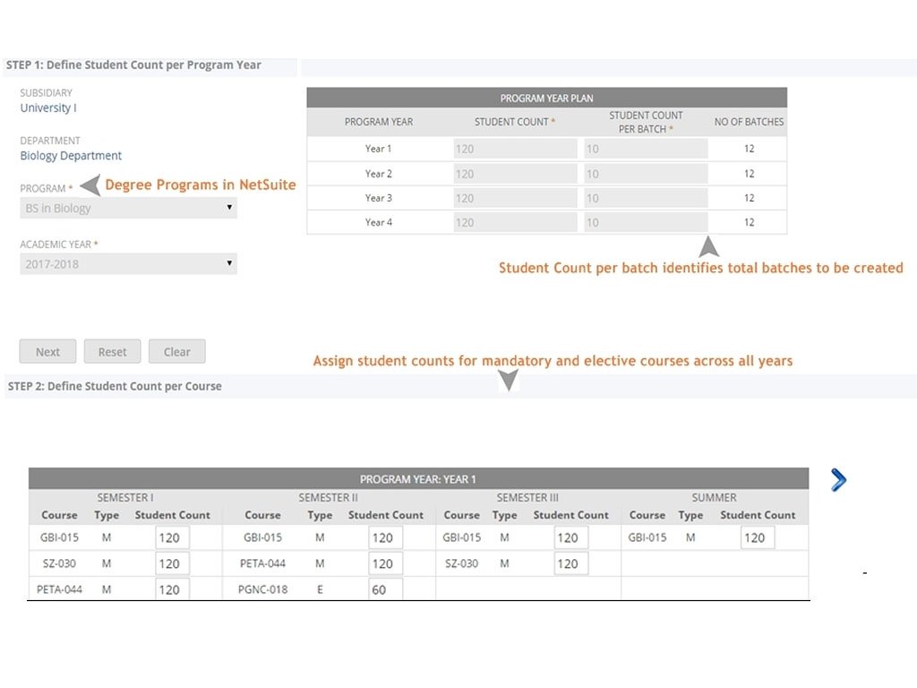Focus the Year 3 student count field

(x=515, y=198)
